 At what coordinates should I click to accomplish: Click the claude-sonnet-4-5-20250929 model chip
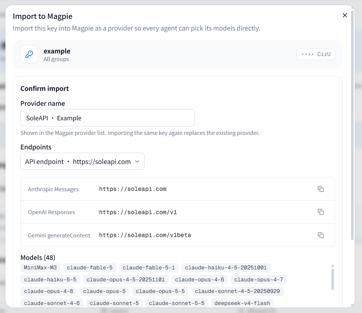point(237,291)
